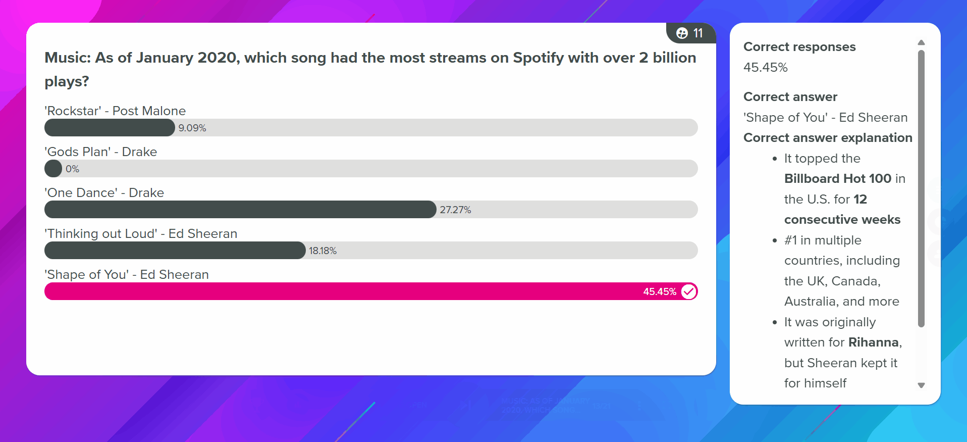Click the pink 45.45% Shape of You result bar
The image size is (967, 442).
point(371,291)
